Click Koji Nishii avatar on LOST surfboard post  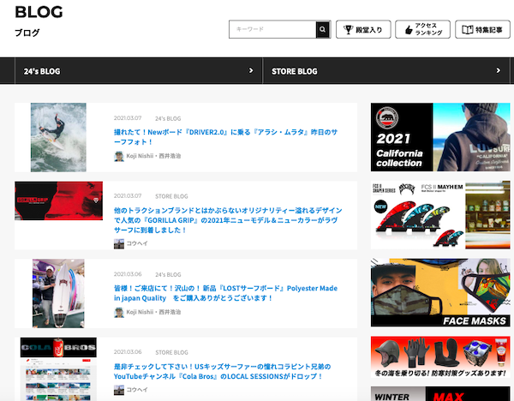(x=119, y=312)
